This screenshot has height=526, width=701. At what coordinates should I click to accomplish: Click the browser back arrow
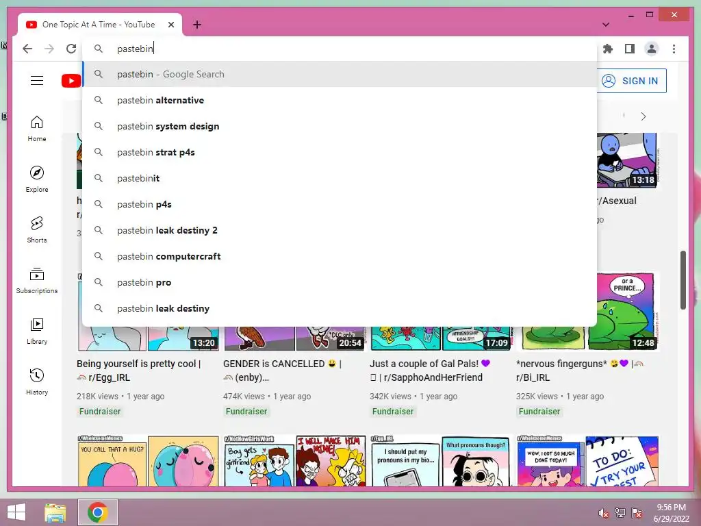pyautogui.click(x=27, y=49)
